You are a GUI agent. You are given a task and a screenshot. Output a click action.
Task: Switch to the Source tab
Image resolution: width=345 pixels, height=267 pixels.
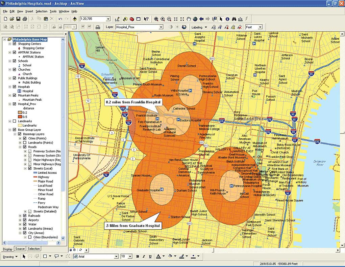20,249
